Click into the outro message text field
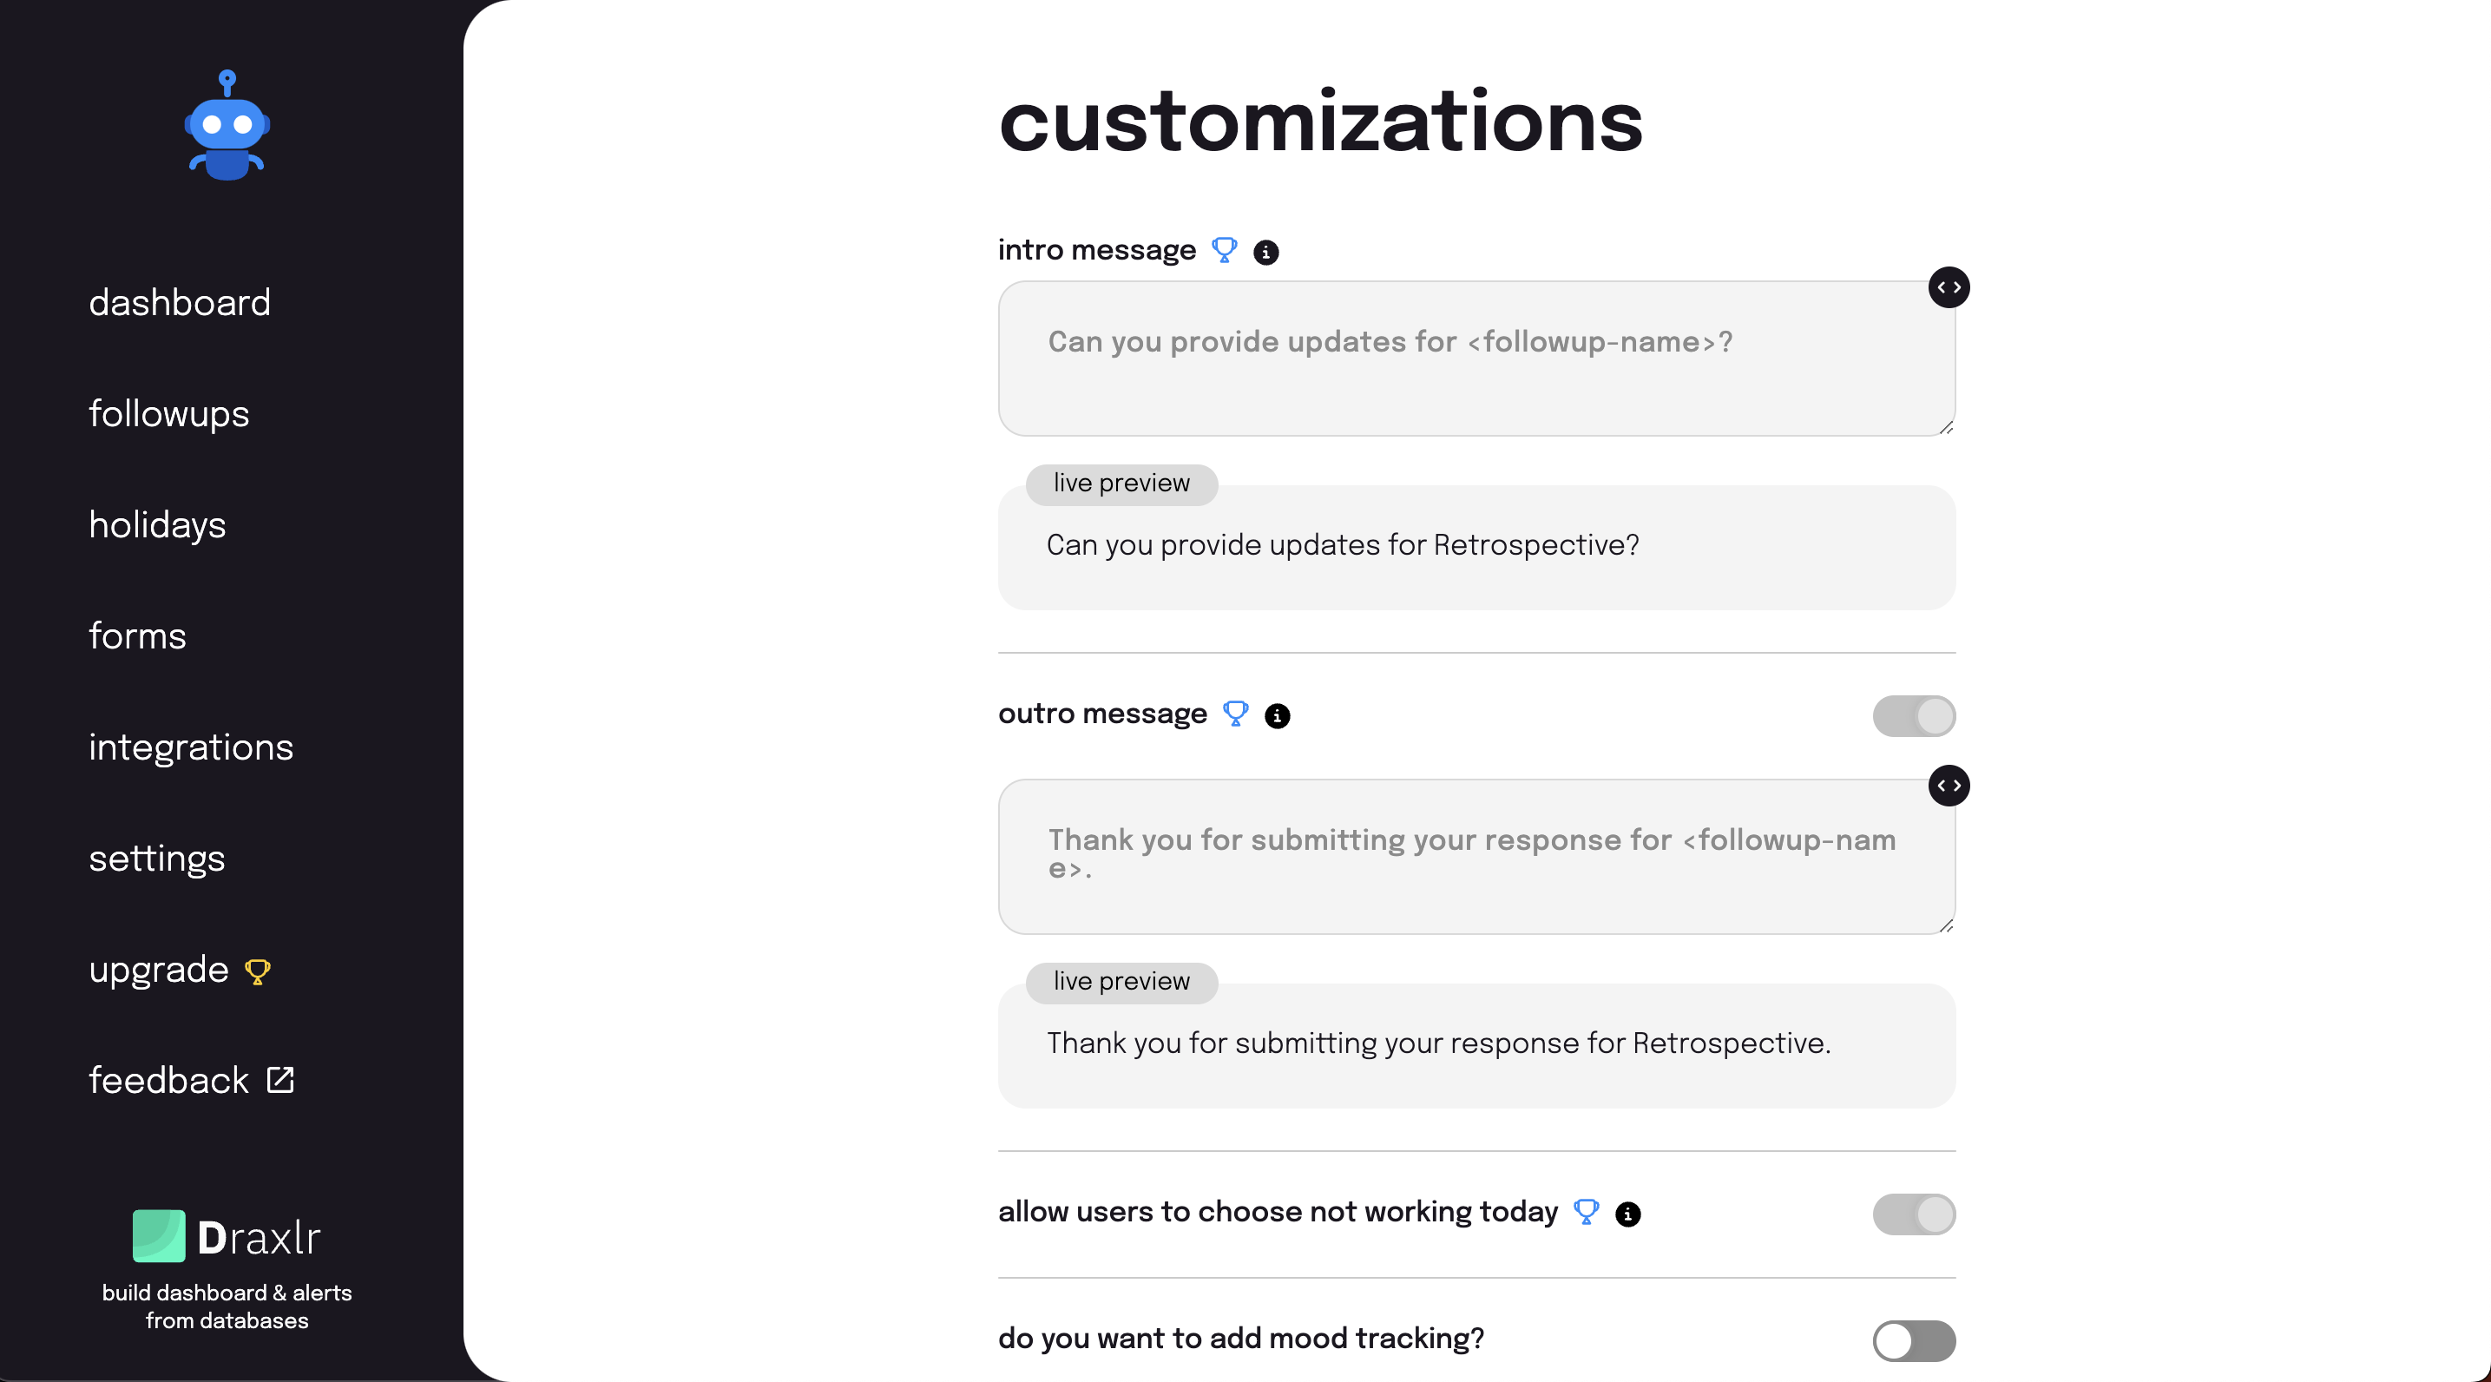 [x=1476, y=857]
